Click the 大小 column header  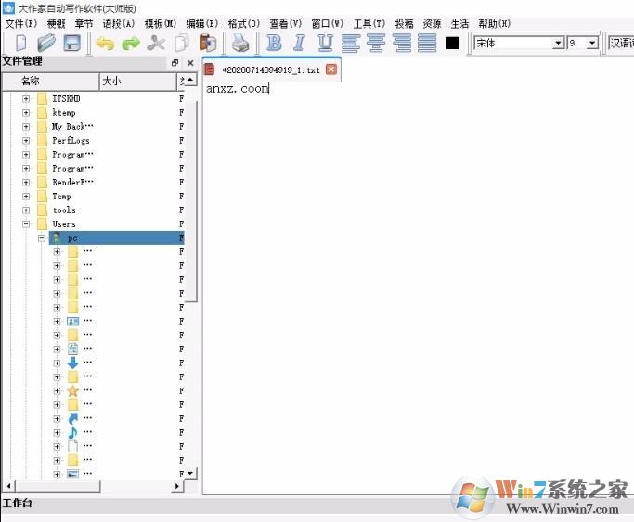[x=111, y=82]
